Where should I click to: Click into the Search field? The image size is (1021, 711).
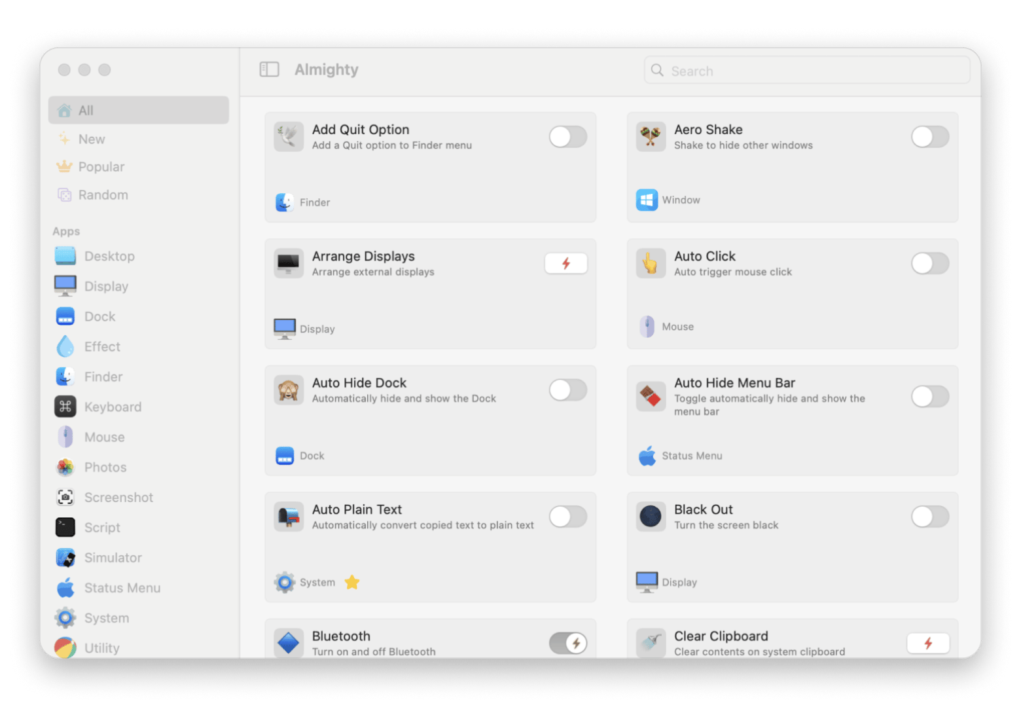[812, 71]
